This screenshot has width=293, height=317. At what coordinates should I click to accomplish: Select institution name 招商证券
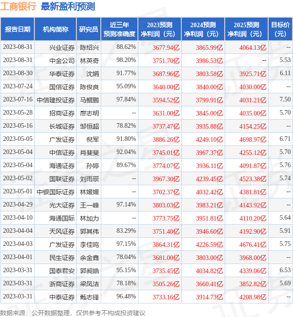[x=62, y=113]
